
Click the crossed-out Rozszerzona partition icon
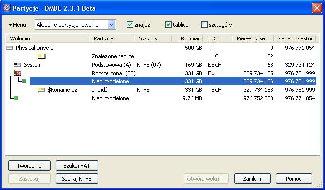(18, 73)
